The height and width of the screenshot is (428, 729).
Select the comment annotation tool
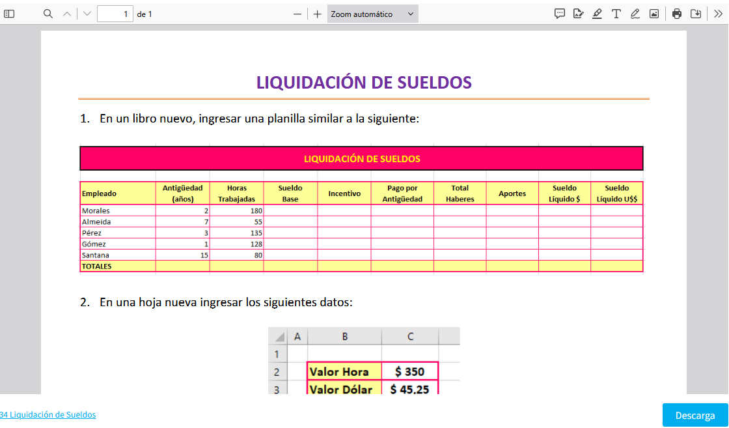[559, 14]
